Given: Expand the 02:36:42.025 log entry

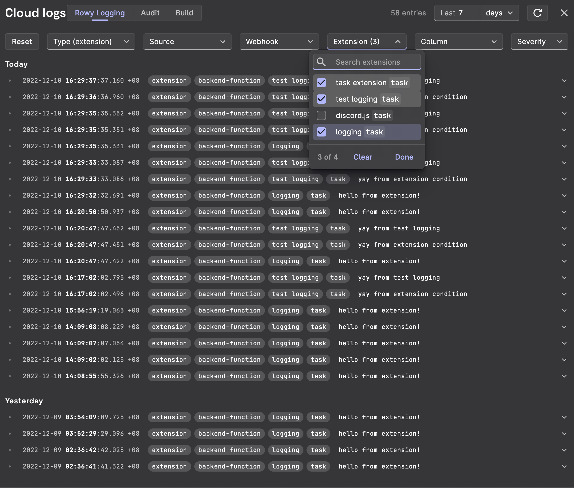Looking at the screenshot, I should point(564,450).
